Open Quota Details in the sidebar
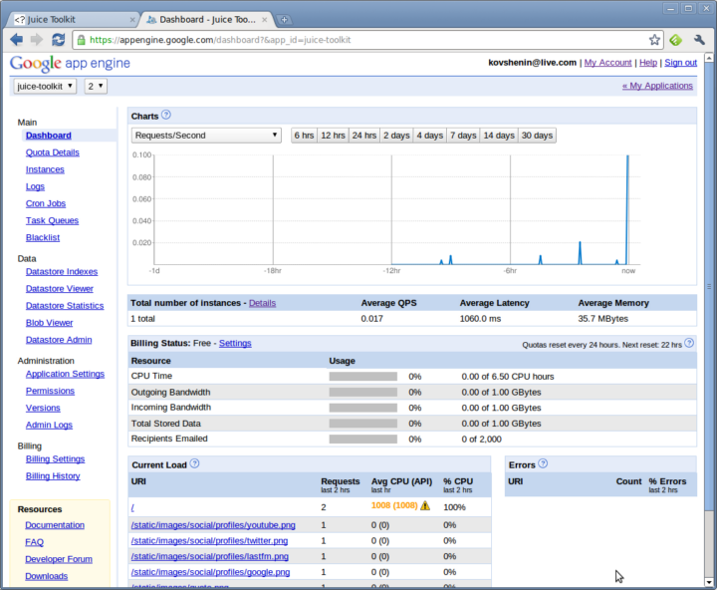This screenshot has height=590, width=717. (53, 152)
